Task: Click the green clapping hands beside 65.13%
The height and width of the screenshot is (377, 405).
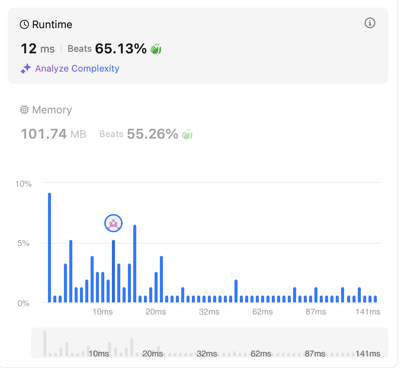Action: click(x=156, y=49)
